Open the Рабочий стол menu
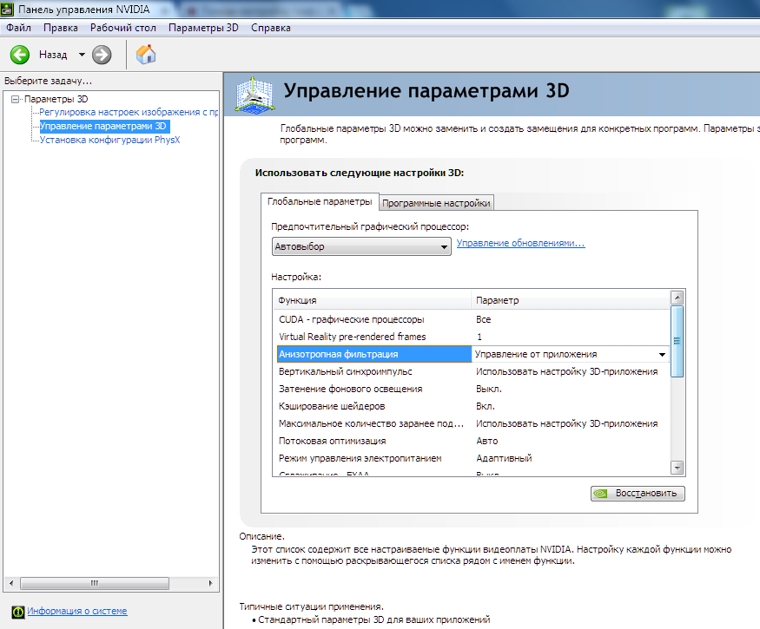This screenshot has height=629, width=760. point(123,28)
